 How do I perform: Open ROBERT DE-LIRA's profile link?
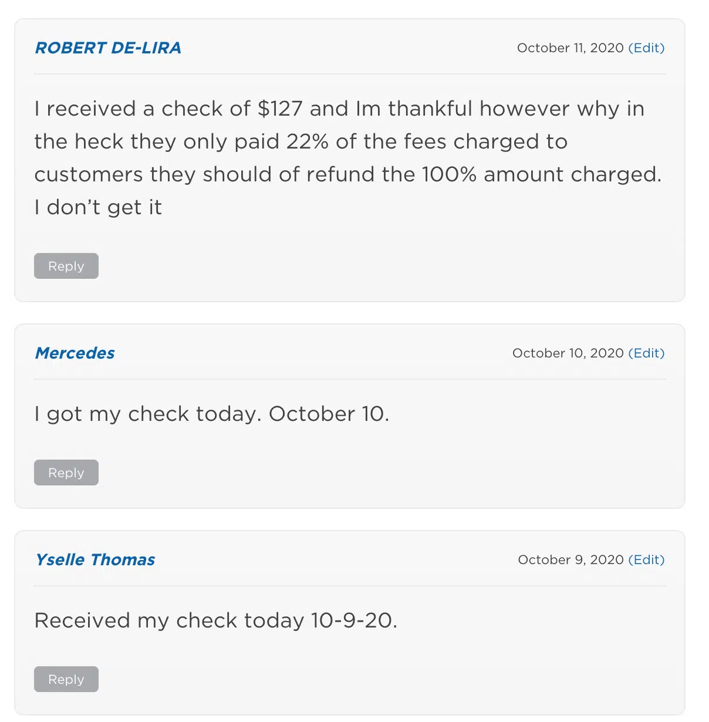(108, 48)
